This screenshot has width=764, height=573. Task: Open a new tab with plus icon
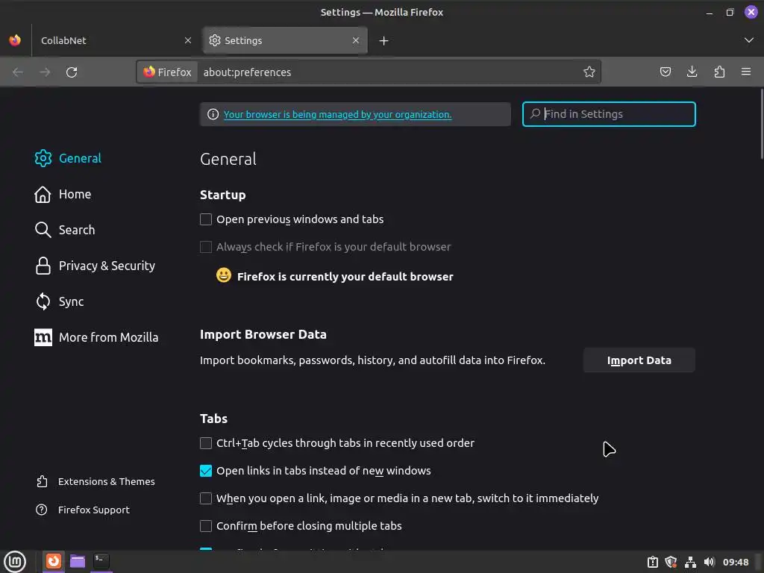(383, 41)
